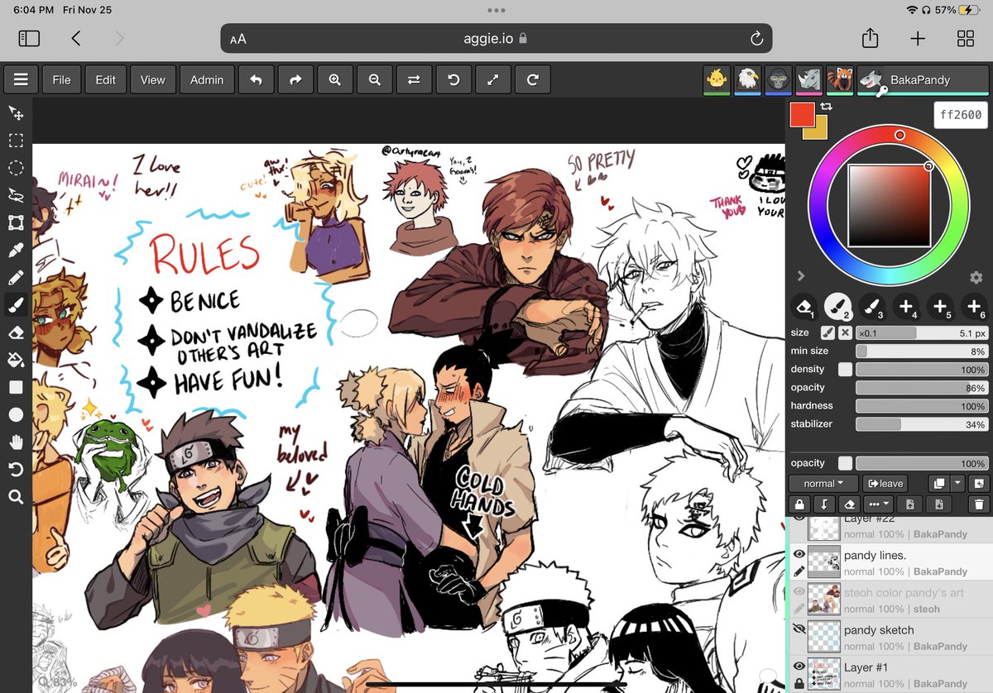
Task: Redo the undone stroke
Action: pos(295,80)
